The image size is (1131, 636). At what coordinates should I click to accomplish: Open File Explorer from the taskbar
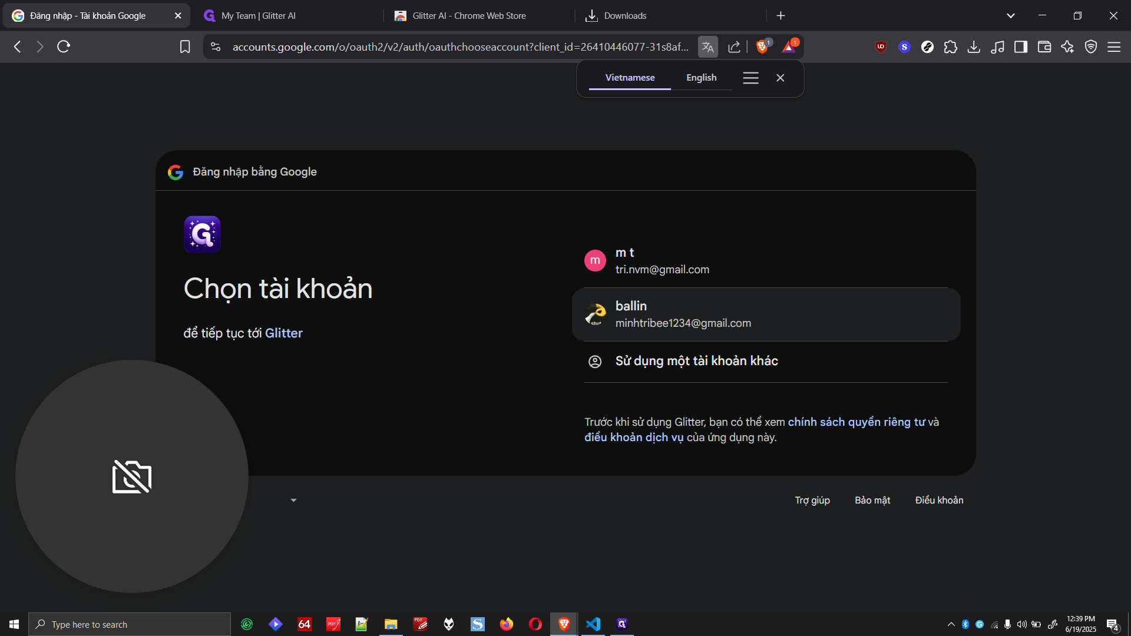pyautogui.click(x=391, y=624)
